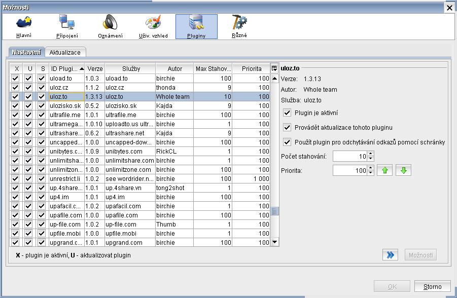
Task: Click the plugin list scroll up arrow
Action: 274,78
